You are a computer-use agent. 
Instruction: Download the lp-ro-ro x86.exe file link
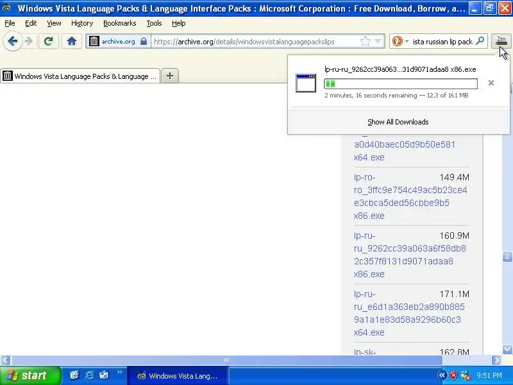pos(410,196)
